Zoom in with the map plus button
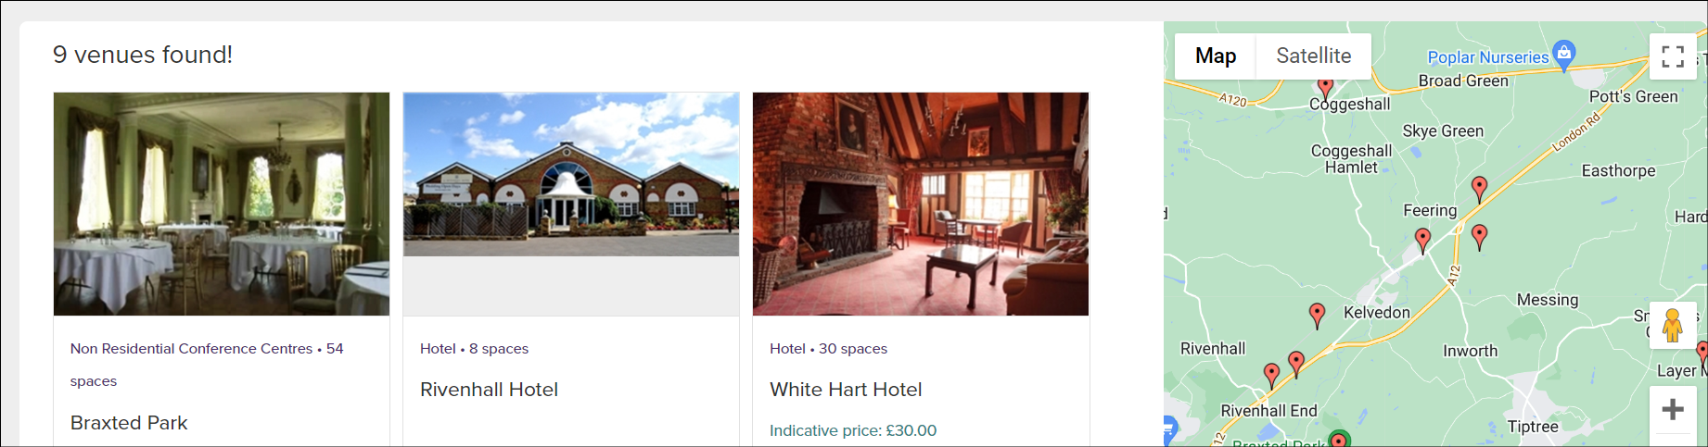1708x447 pixels. [x=1673, y=409]
